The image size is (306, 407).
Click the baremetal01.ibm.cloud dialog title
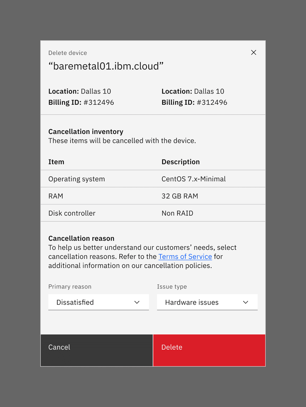tap(106, 66)
